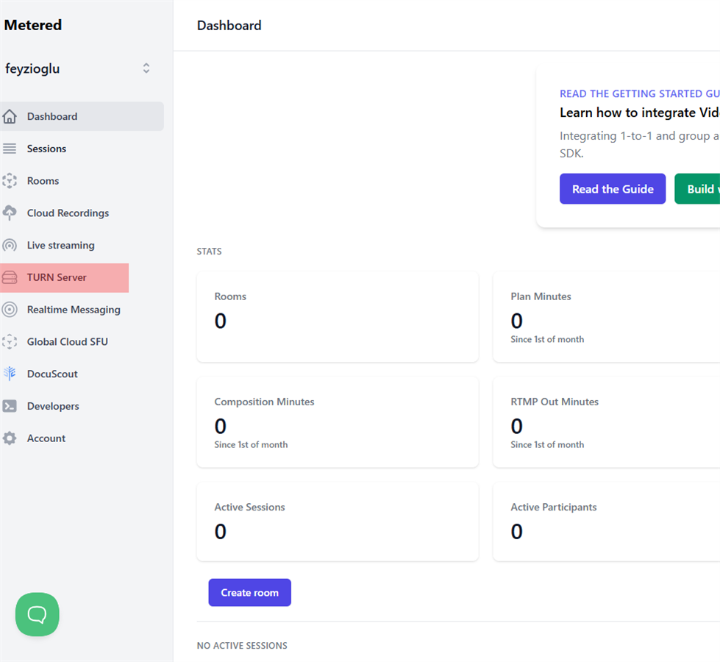Viewport: 720px width, 662px height.
Task: Click the DocuScout tree icon
Action: click(x=10, y=374)
